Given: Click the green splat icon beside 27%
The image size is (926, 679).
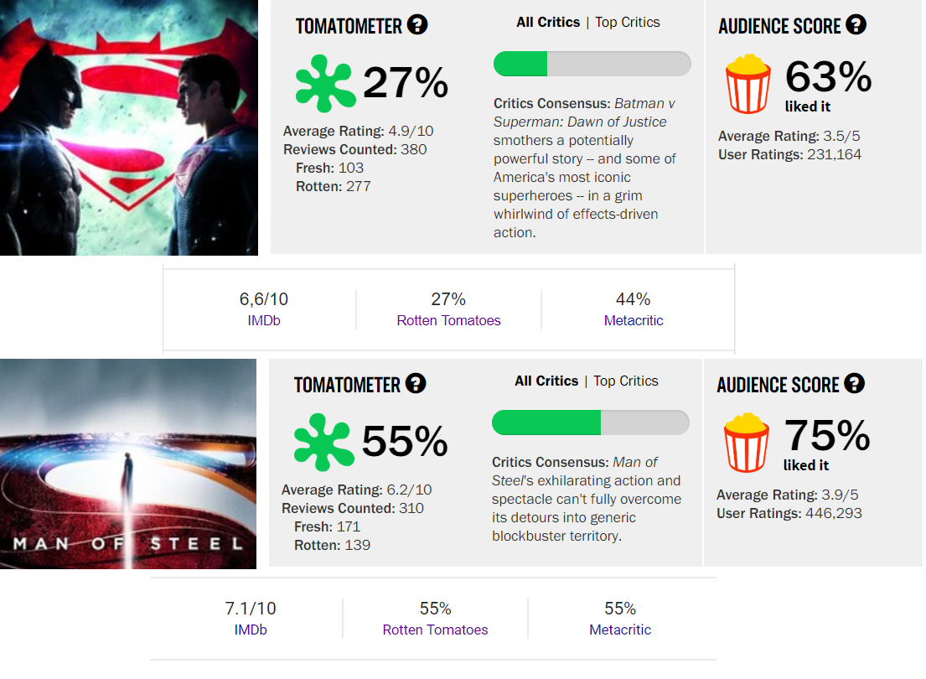Looking at the screenshot, I should click(x=325, y=83).
